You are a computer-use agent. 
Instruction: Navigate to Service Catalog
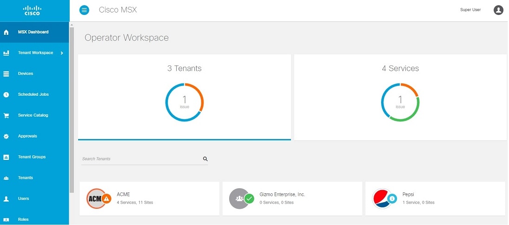(34, 115)
